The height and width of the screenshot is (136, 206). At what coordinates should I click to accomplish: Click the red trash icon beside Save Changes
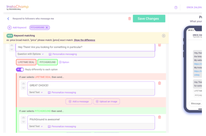click(129, 19)
